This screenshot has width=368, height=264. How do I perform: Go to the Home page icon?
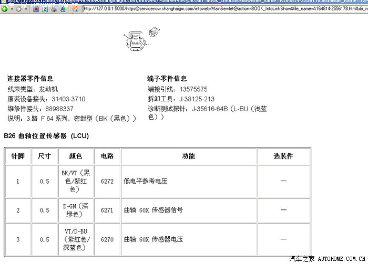(x=75, y=9)
